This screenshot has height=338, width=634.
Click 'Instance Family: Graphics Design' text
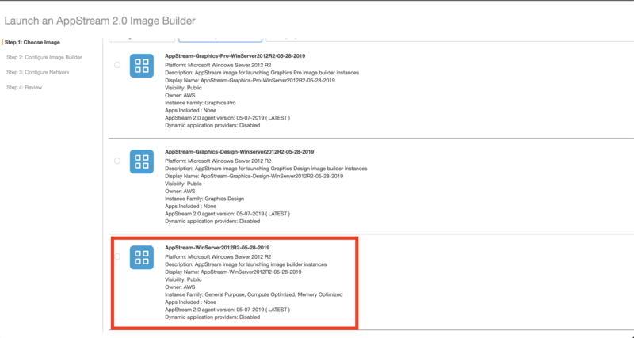click(204, 199)
